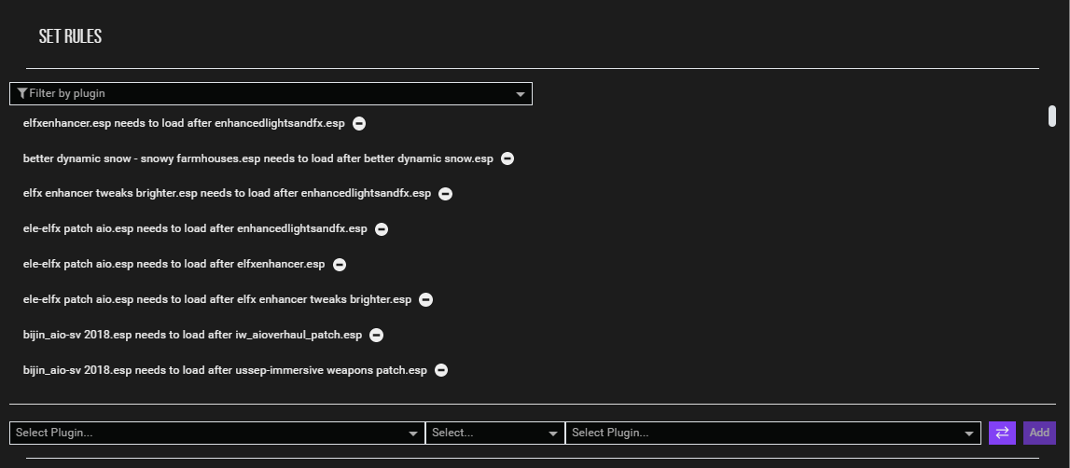Screen dimensions: 1070x468
Task: Remove bijin_aio-sv 2018 after ussep-immersive weapons rule
Action: pyautogui.click(x=441, y=370)
